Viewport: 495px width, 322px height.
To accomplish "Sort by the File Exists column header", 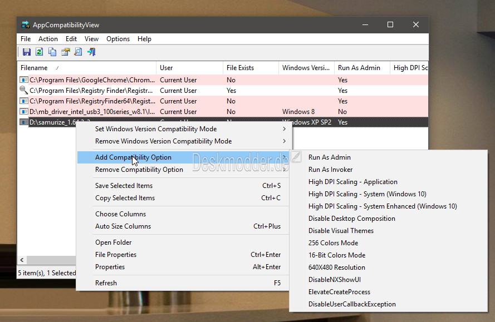I will click(251, 68).
